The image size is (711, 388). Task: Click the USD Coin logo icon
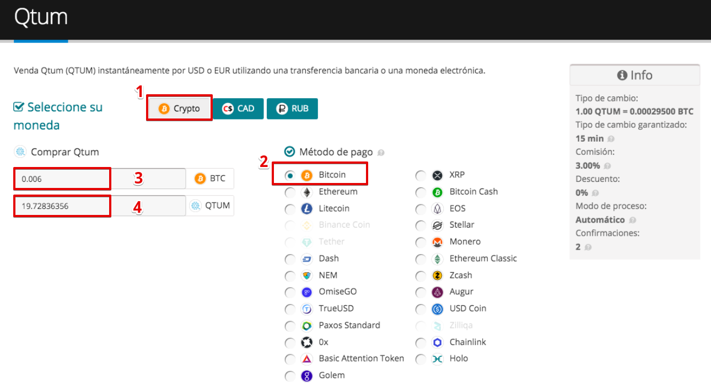coord(438,309)
